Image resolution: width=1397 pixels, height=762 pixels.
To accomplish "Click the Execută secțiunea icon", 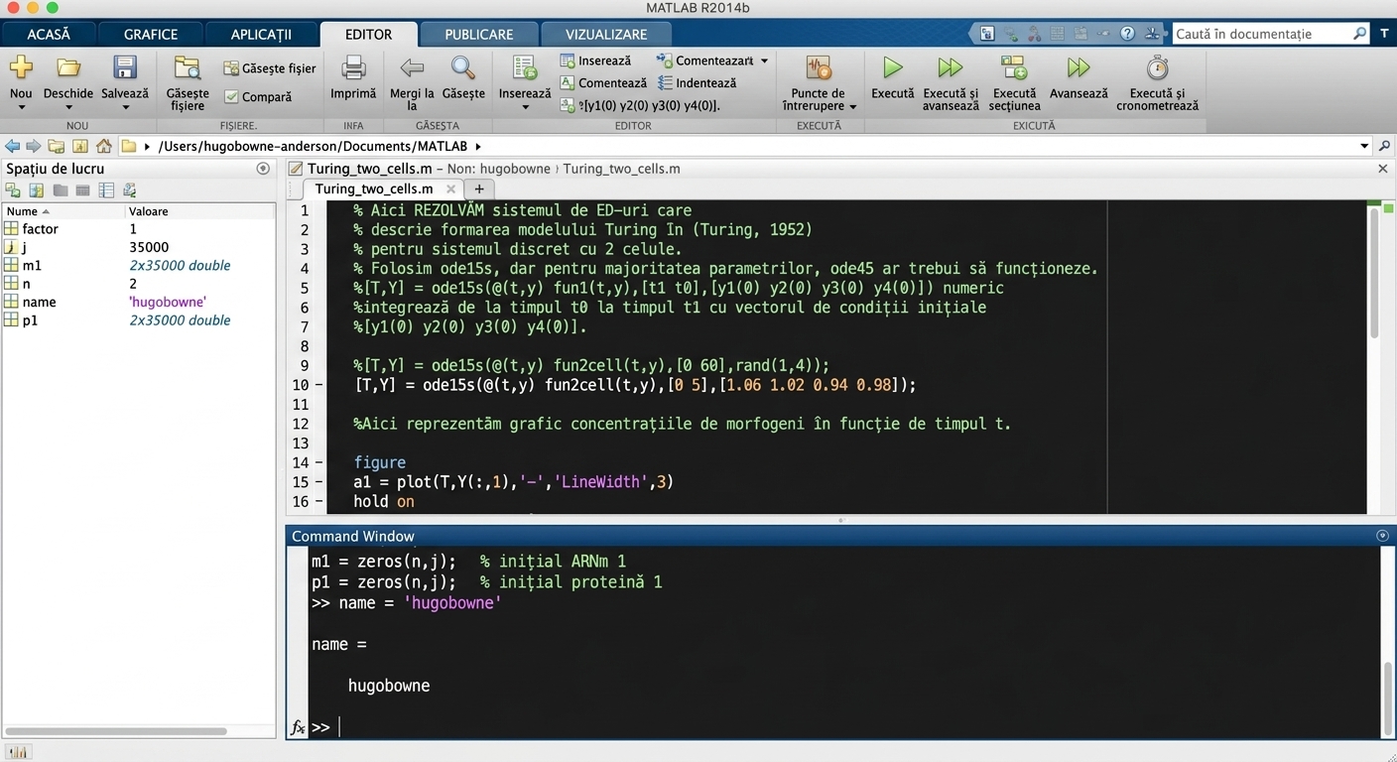I will pyautogui.click(x=1014, y=67).
